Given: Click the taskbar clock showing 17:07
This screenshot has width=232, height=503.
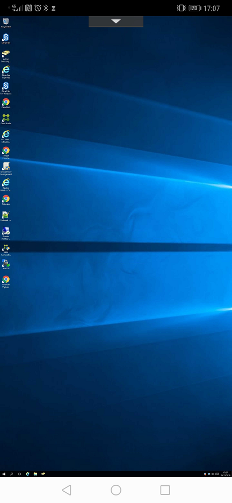Looking at the screenshot, I should tap(225, 473).
